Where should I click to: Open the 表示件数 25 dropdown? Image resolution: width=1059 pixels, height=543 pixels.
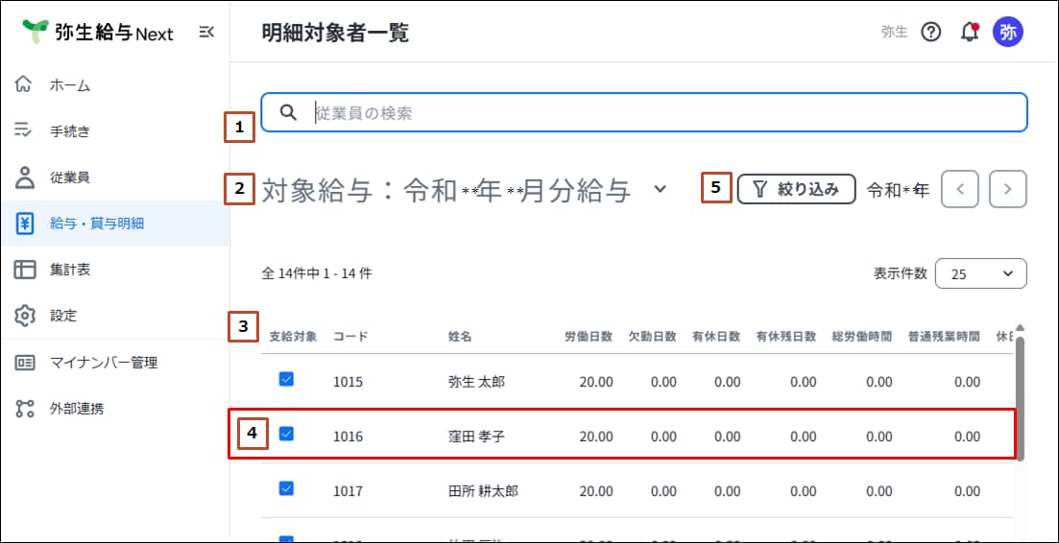(980, 273)
